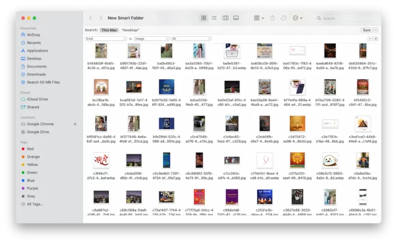397x244 pixels.
Task: Go back with the left chevron
Action: point(91,18)
